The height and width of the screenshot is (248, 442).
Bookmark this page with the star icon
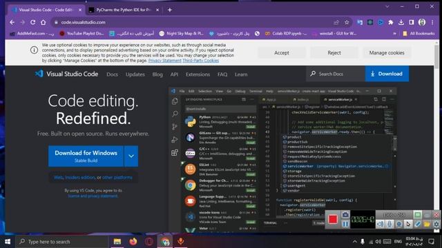coord(347,22)
